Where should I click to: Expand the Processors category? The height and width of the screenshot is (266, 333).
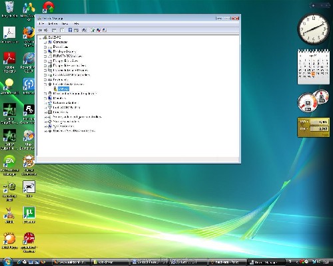(x=45, y=112)
